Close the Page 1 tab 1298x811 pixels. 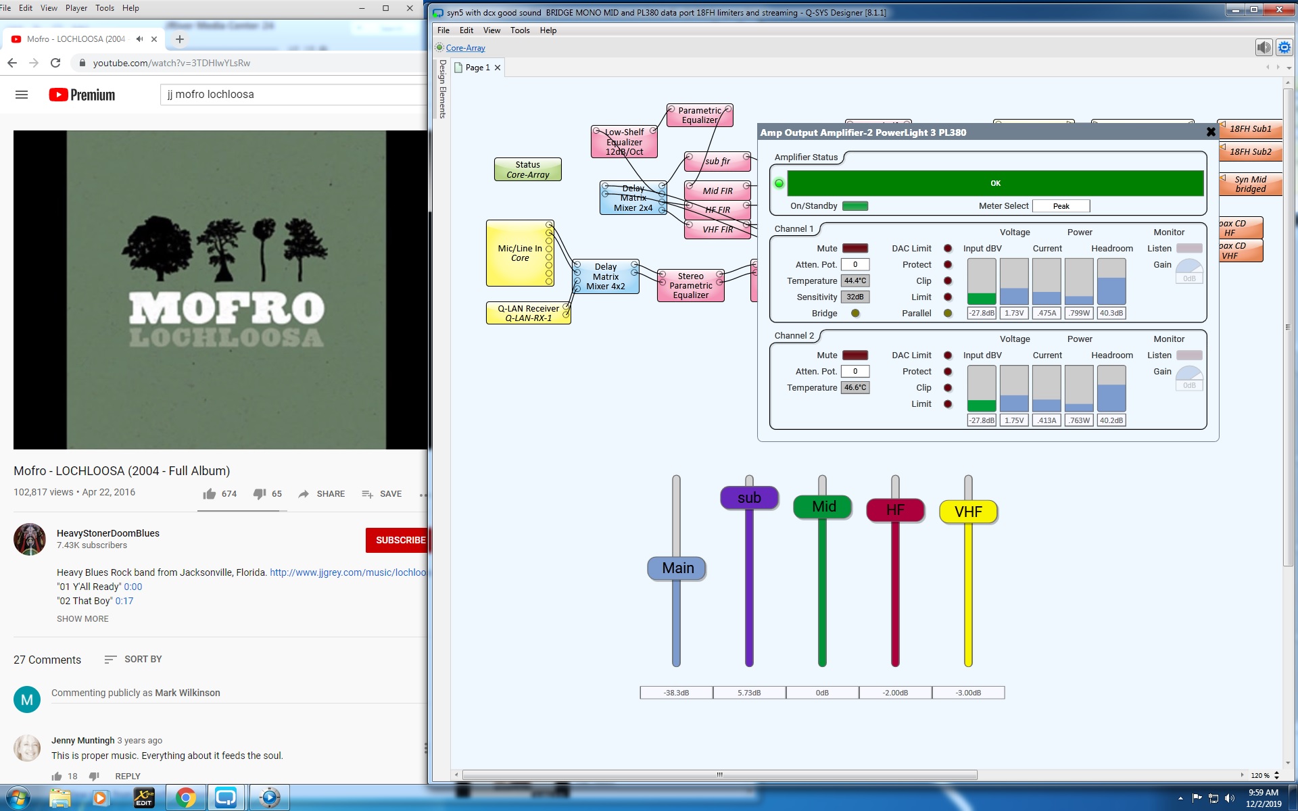[498, 68]
